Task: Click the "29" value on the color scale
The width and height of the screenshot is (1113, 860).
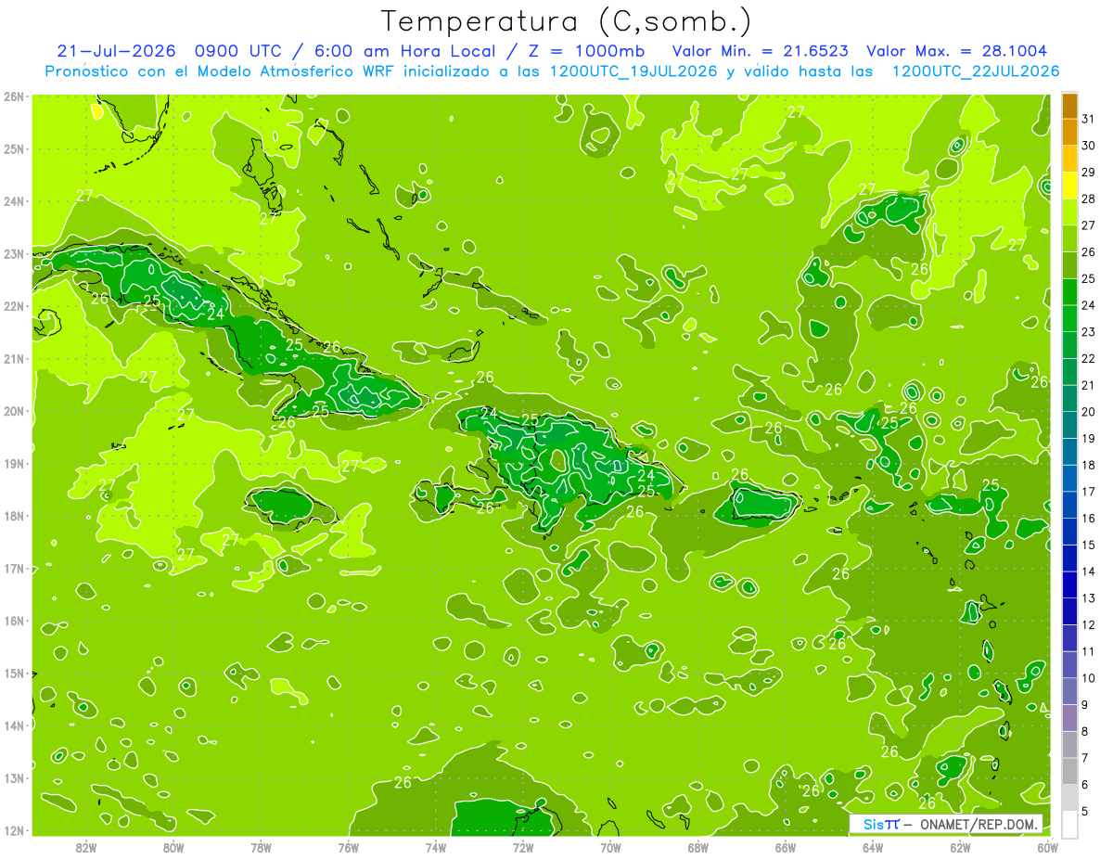Action: [x=1088, y=173]
